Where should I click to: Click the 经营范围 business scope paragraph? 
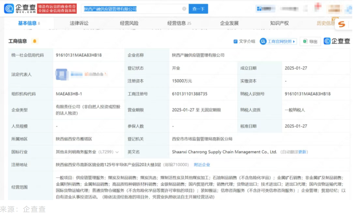[x=201, y=187]
